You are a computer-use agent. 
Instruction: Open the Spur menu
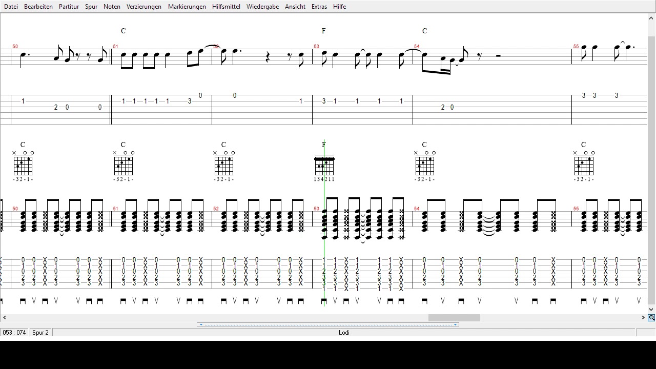tap(91, 7)
